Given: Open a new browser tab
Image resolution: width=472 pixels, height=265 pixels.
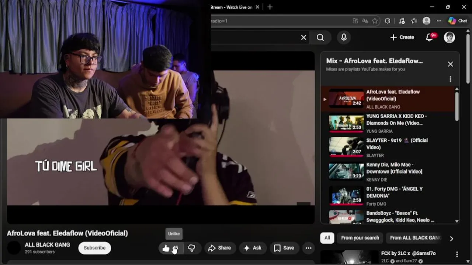Looking at the screenshot, I should (x=270, y=7).
